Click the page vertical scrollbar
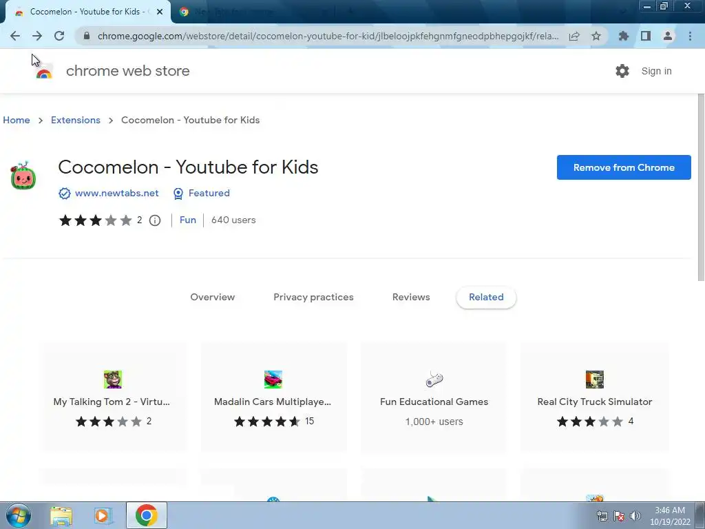 pos(700,187)
